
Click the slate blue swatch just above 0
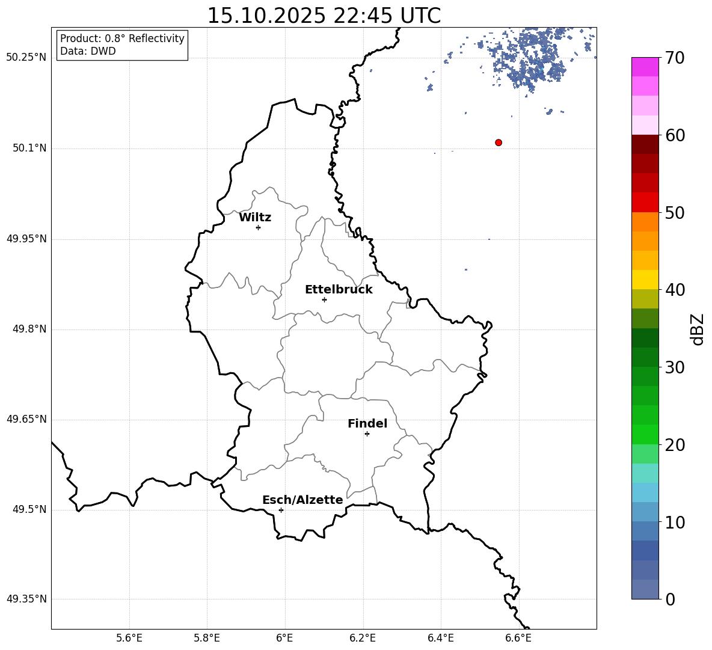coord(645,589)
